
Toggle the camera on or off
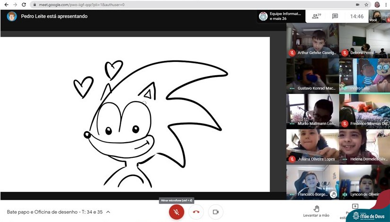coord(216,212)
